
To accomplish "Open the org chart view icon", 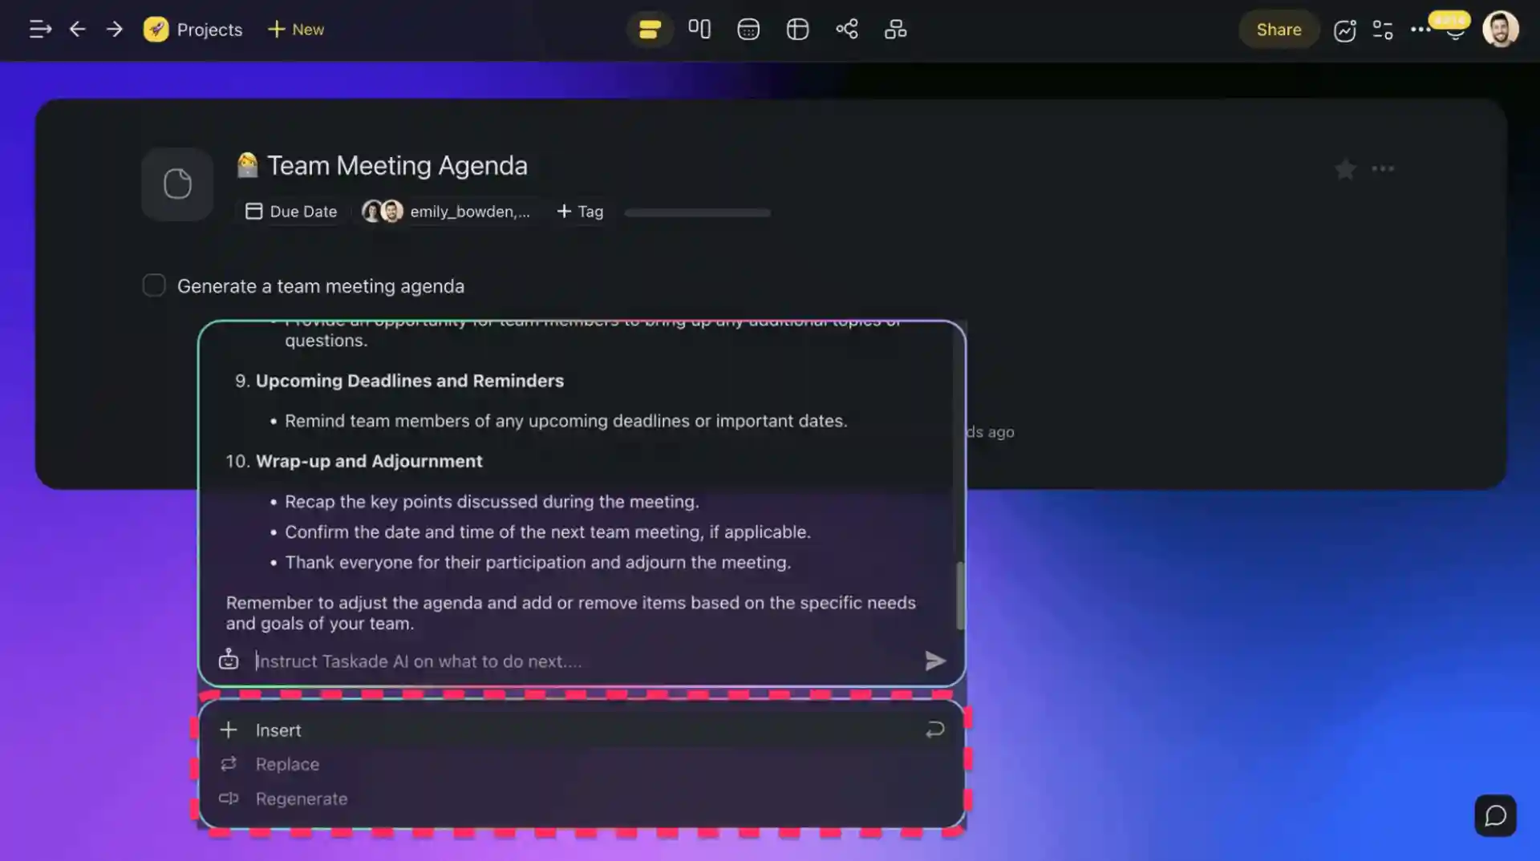I will [895, 30].
